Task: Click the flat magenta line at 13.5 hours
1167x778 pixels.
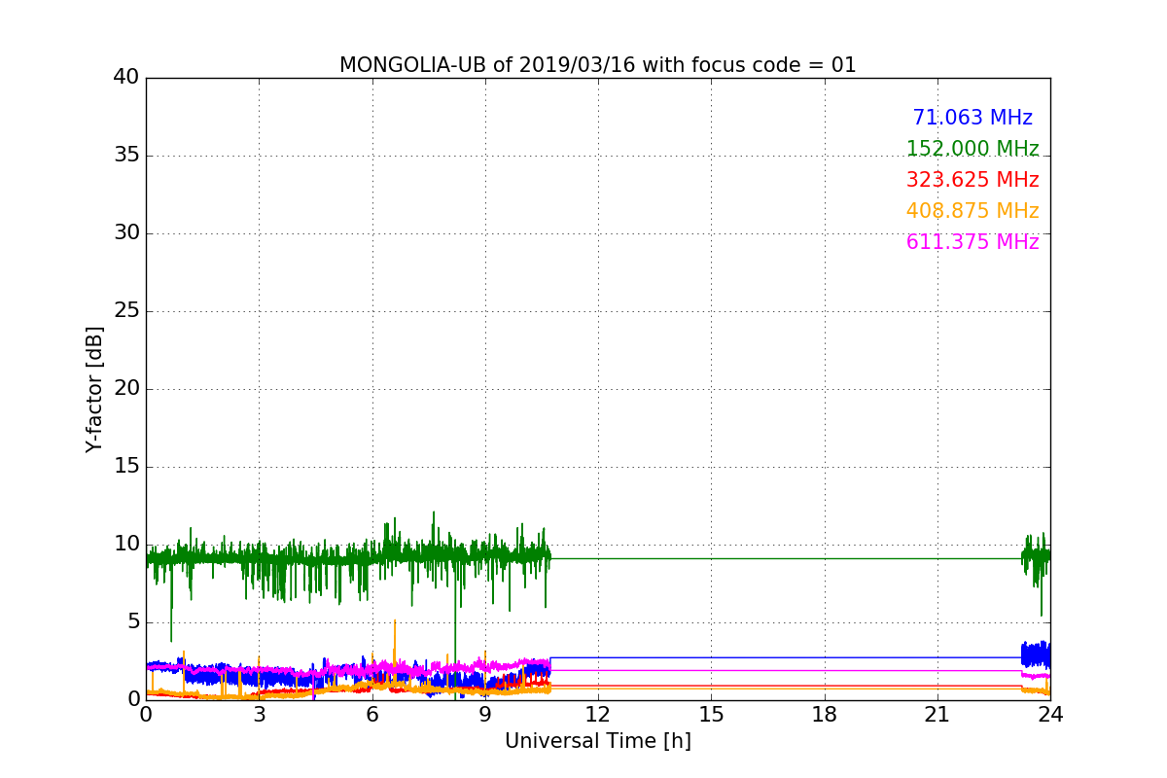Action: pos(654,670)
